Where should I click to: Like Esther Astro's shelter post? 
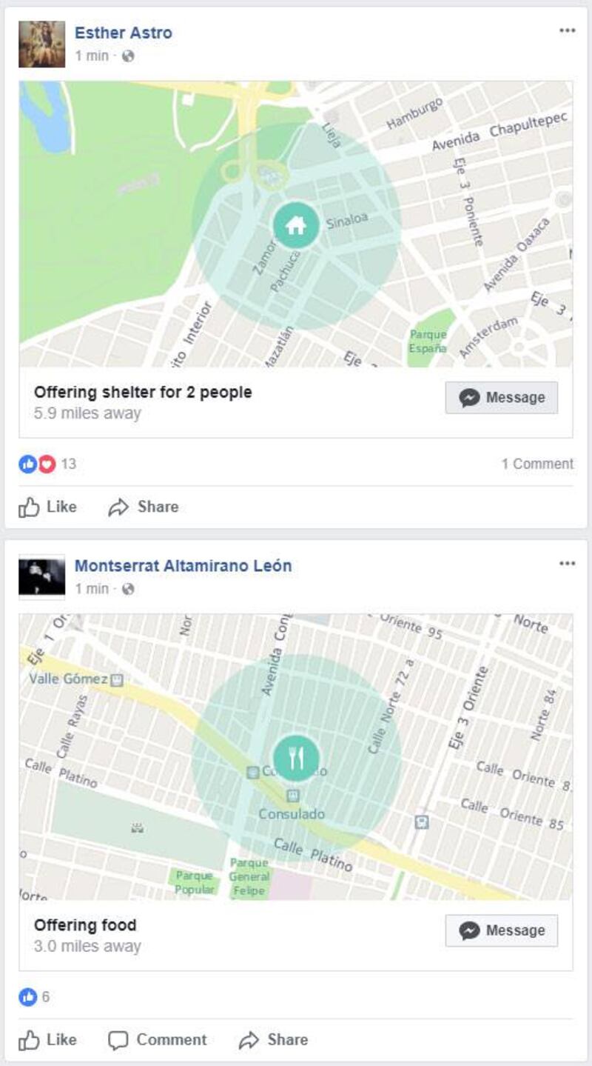47,507
